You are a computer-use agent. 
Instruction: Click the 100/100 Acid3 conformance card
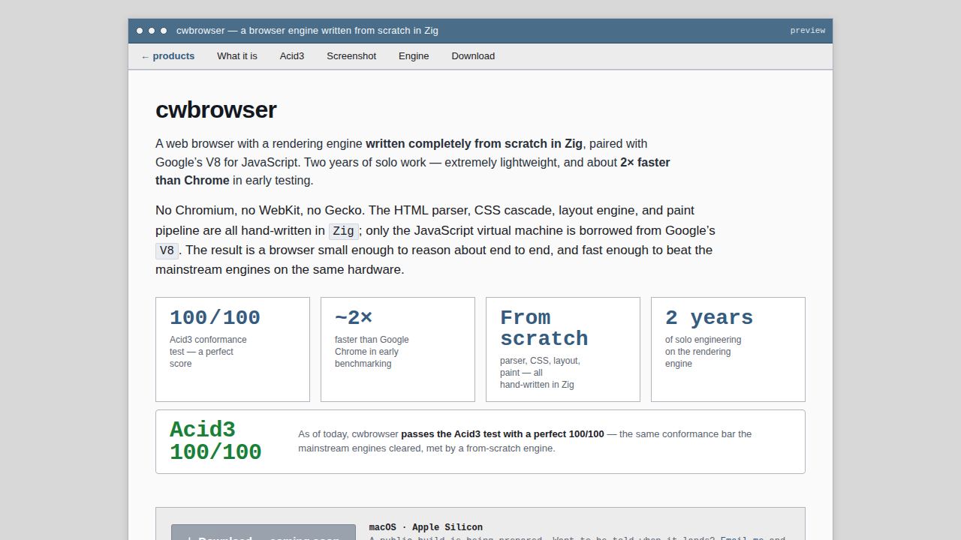coord(233,349)
